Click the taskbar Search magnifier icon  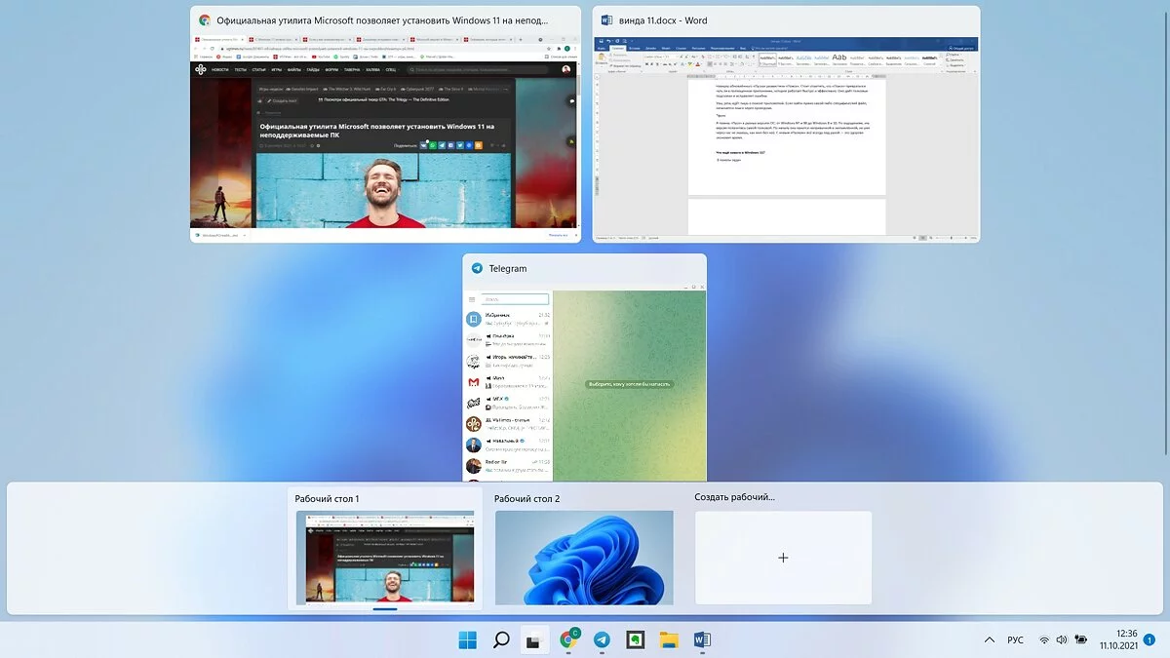point(501,640)
